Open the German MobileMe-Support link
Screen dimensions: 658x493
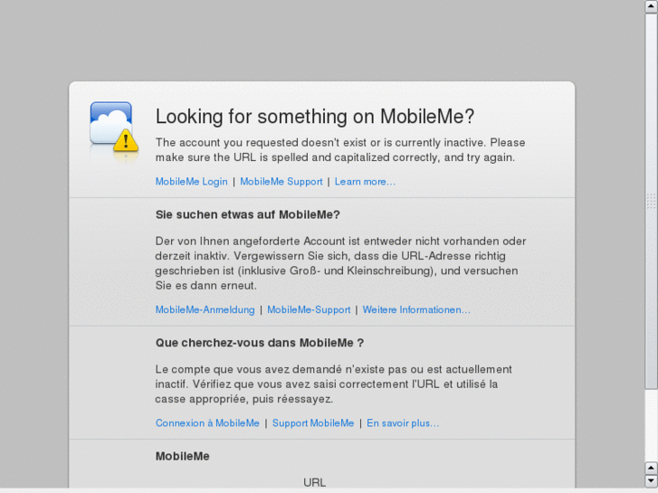pos(309,310)
